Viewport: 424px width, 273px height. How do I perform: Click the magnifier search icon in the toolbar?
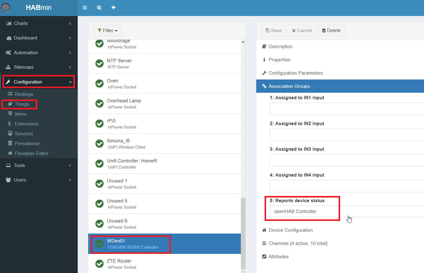click(x=99, y=7)
